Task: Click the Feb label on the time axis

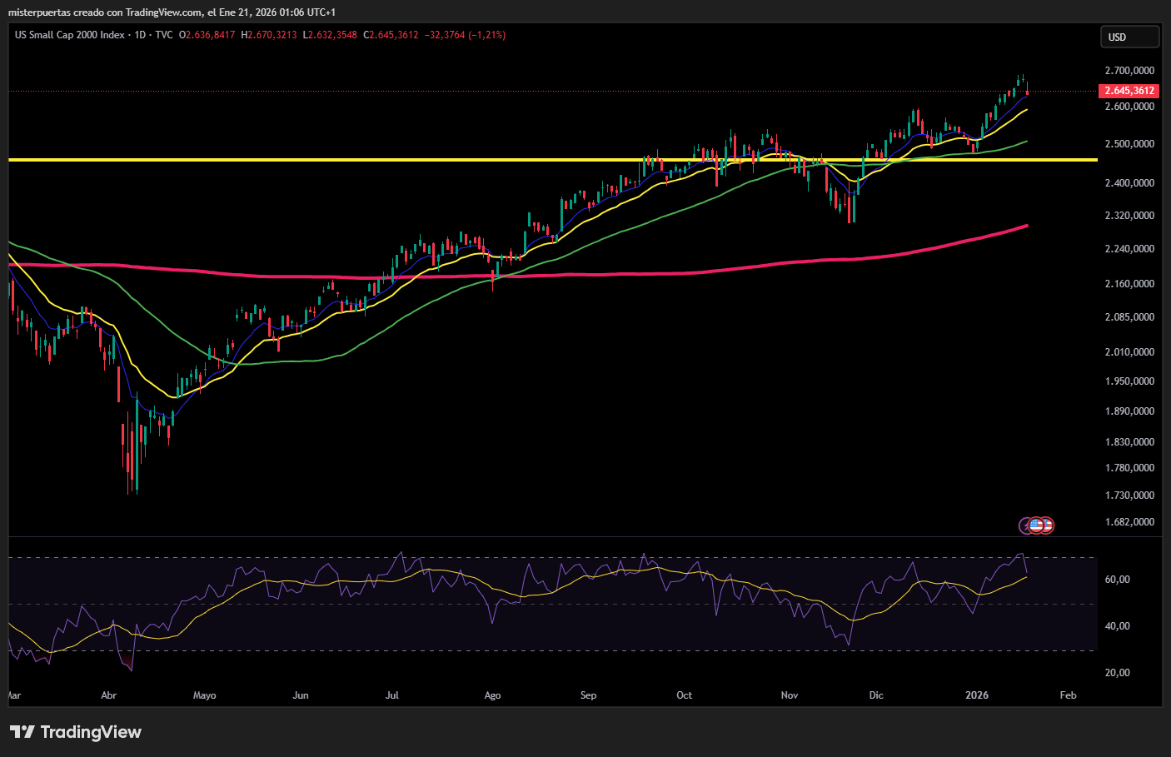Action: pyautogui.click(x=1068, y=695)
